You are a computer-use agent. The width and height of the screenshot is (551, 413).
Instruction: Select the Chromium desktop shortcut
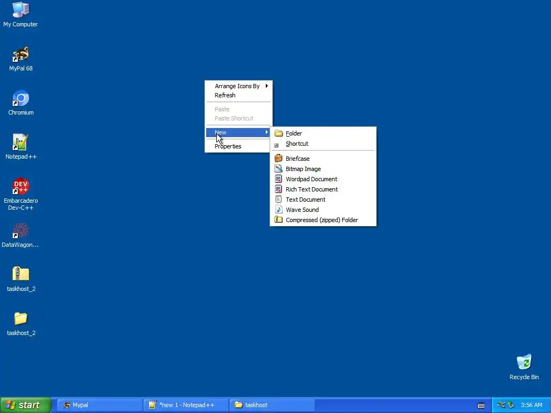coord(21,103)
